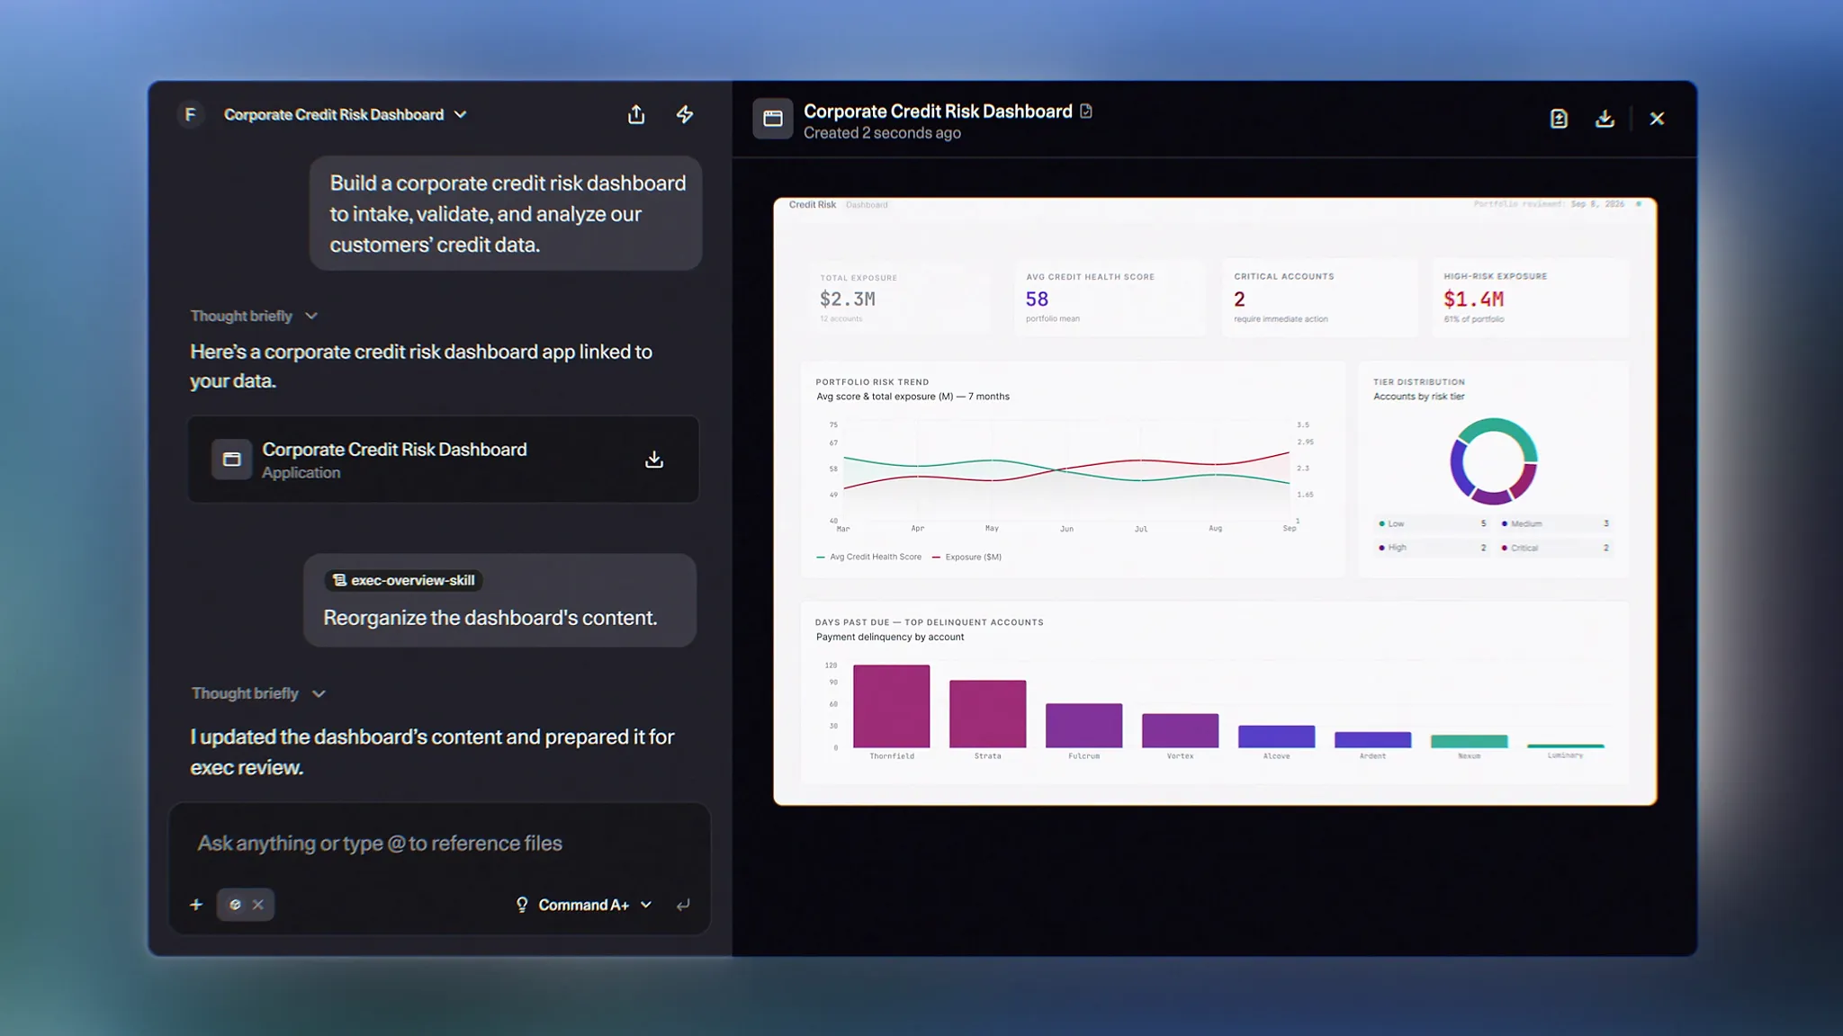Click the tier distribution donut chart
The height and width of the screenshot is (1036, 1843).
1493,461
